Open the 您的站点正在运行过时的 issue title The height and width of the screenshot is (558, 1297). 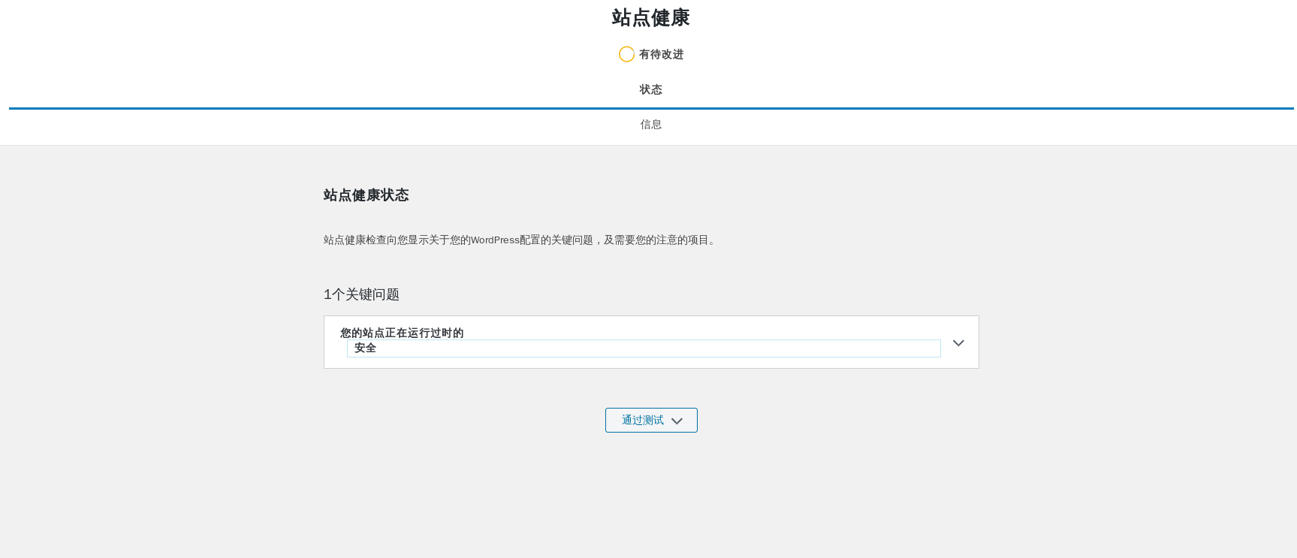coord(402,333)
